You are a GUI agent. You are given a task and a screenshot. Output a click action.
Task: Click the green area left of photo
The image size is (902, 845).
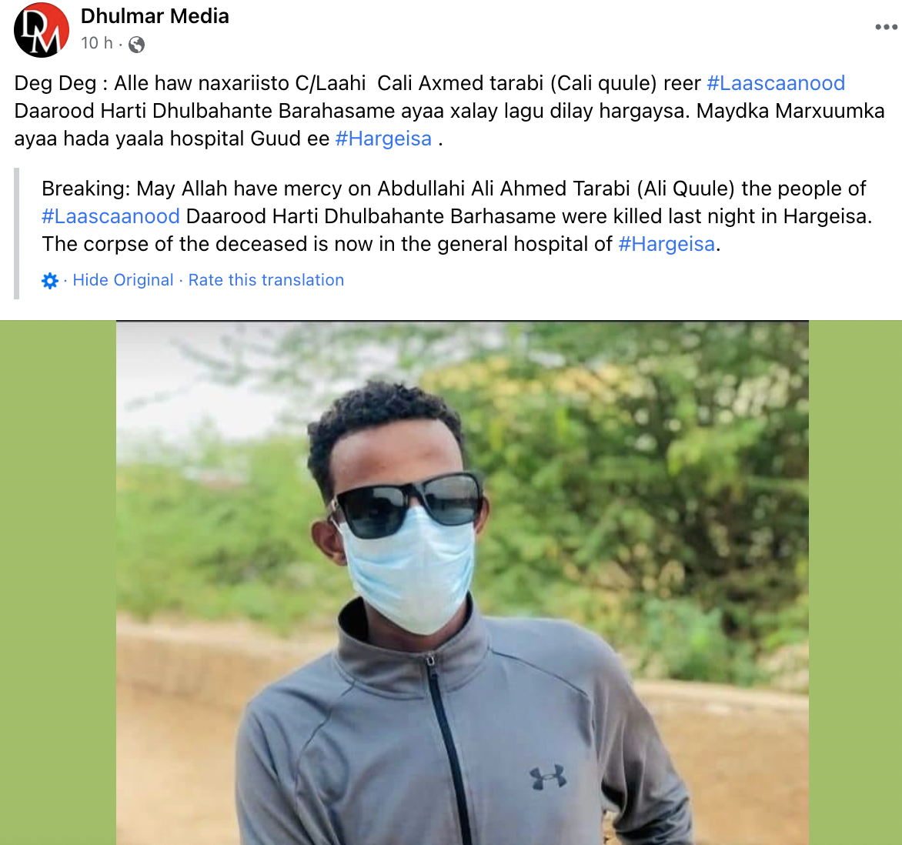58,583
